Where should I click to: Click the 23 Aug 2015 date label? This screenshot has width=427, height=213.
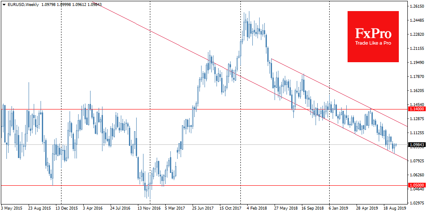click(39, 209)
